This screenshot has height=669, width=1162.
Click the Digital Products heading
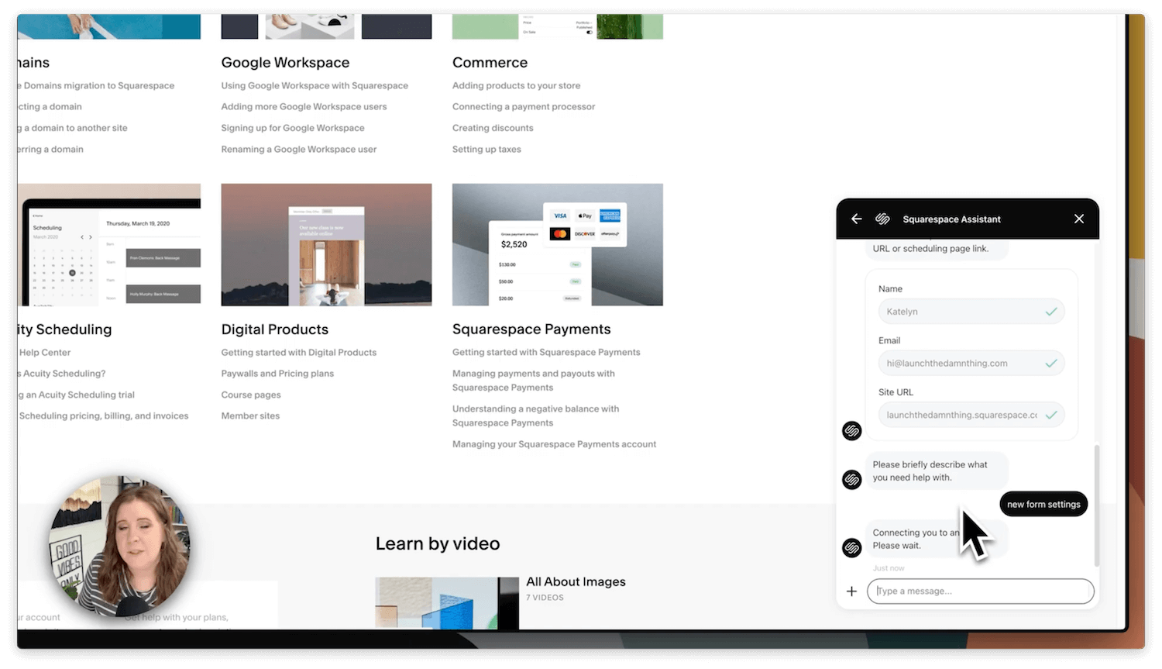click(x=275, y=329)
